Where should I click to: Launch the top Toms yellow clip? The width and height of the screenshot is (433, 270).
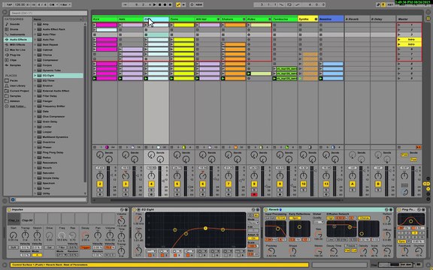[171, 25]
